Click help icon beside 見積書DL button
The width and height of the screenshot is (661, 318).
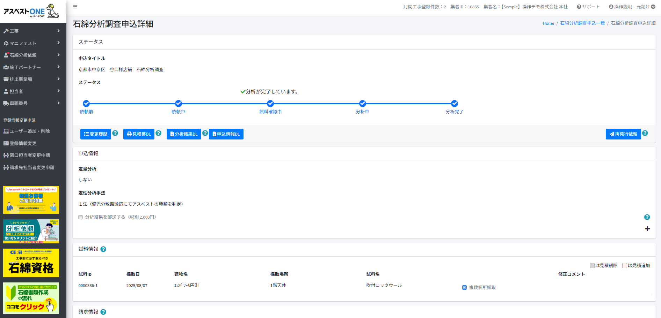158,133
